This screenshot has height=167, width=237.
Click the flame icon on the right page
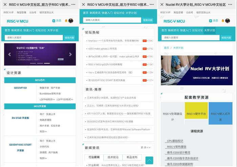[x=223, y=21]
